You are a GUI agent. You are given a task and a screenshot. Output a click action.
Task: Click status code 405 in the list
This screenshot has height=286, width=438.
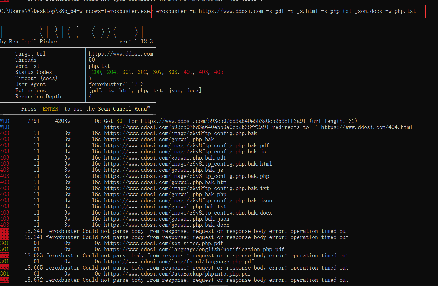tap(219, 72)
